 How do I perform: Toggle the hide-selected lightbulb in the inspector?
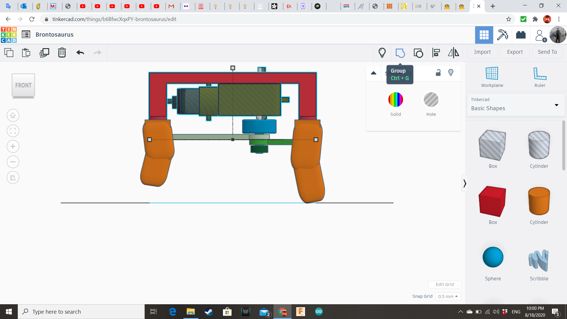pyautogui.click(x=451, y=73)
